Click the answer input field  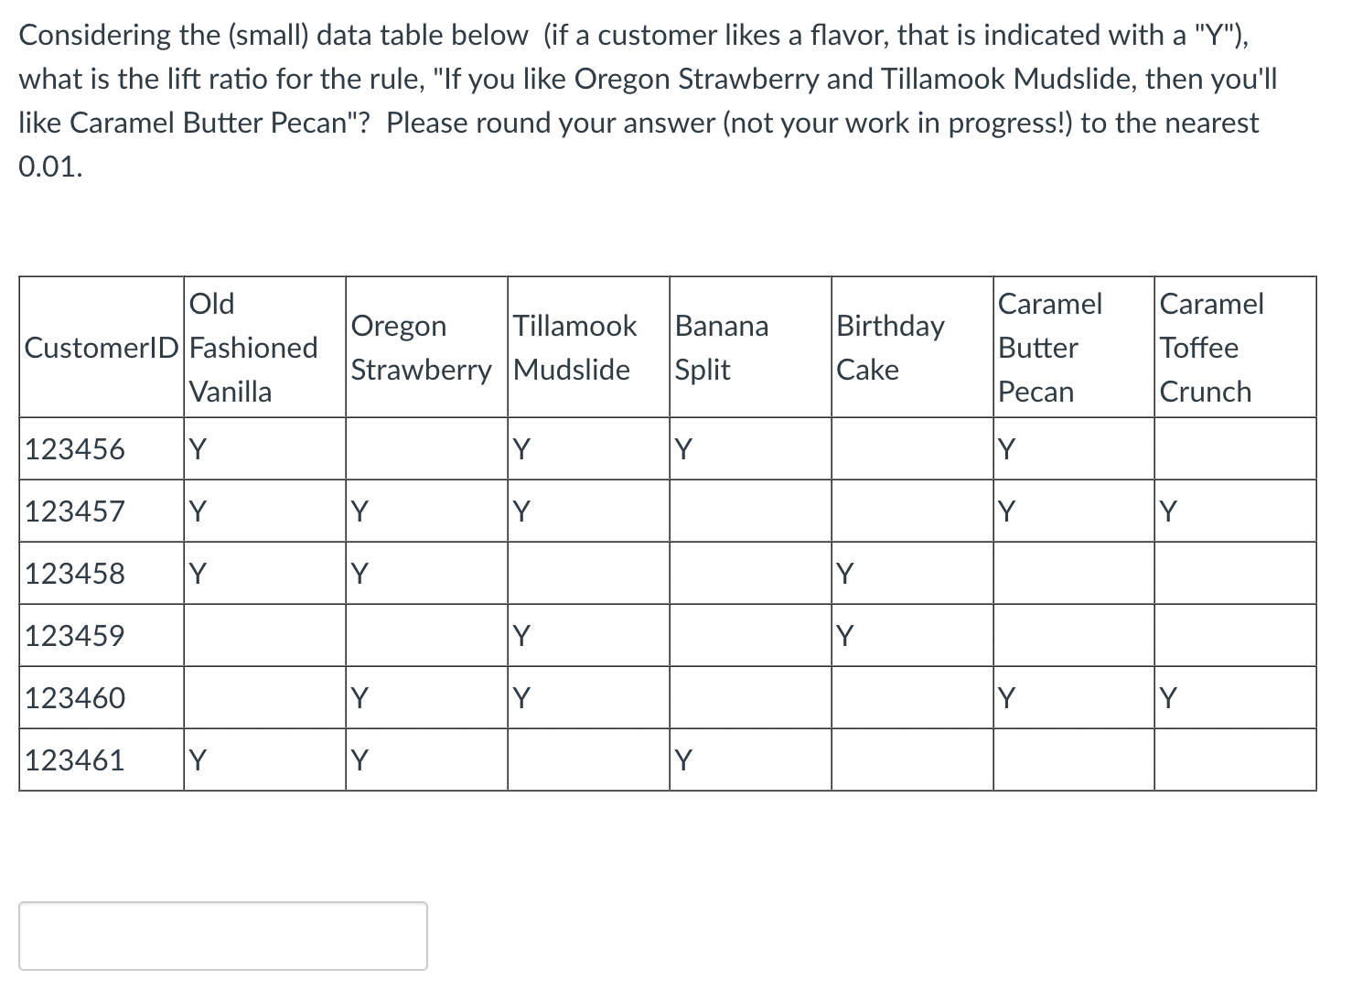pyautogui.click(x=222, y=935)
